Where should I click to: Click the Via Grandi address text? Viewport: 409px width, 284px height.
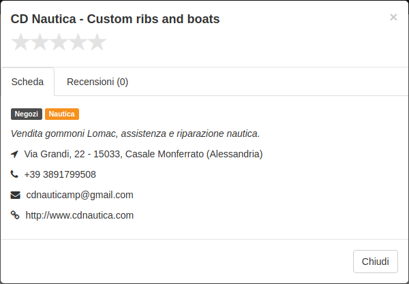143,154
